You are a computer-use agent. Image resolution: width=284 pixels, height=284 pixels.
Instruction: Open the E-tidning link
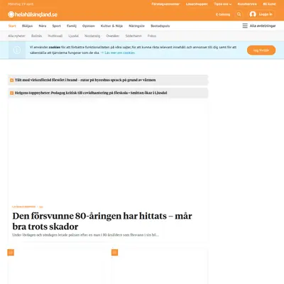pos(223,14)
